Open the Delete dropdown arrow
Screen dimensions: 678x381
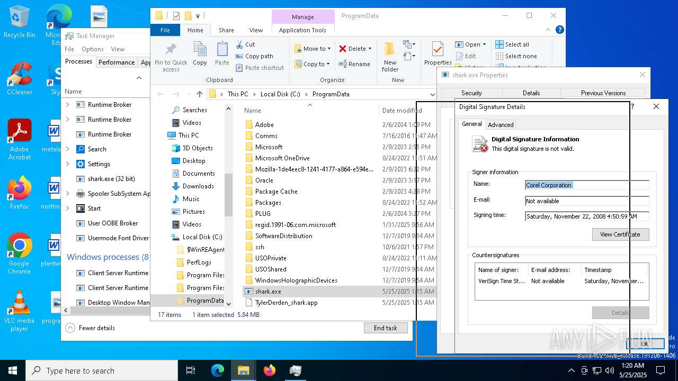(370, 49)
